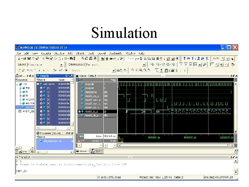Click the last blue step arrow icon
This screenshot has height=187, width=249.
coord(207,59)
